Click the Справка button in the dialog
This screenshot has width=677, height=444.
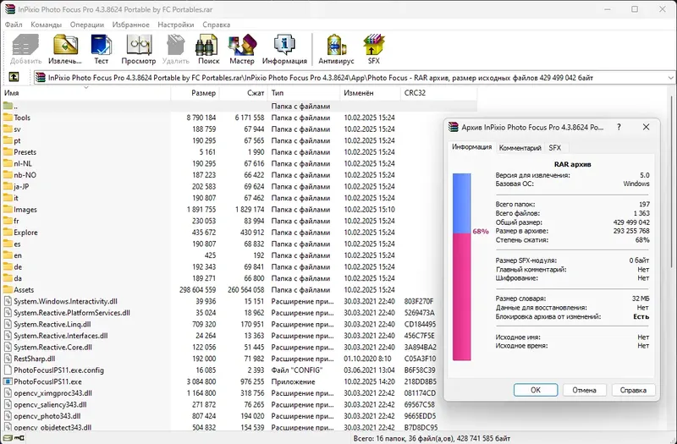click(633, 390)
